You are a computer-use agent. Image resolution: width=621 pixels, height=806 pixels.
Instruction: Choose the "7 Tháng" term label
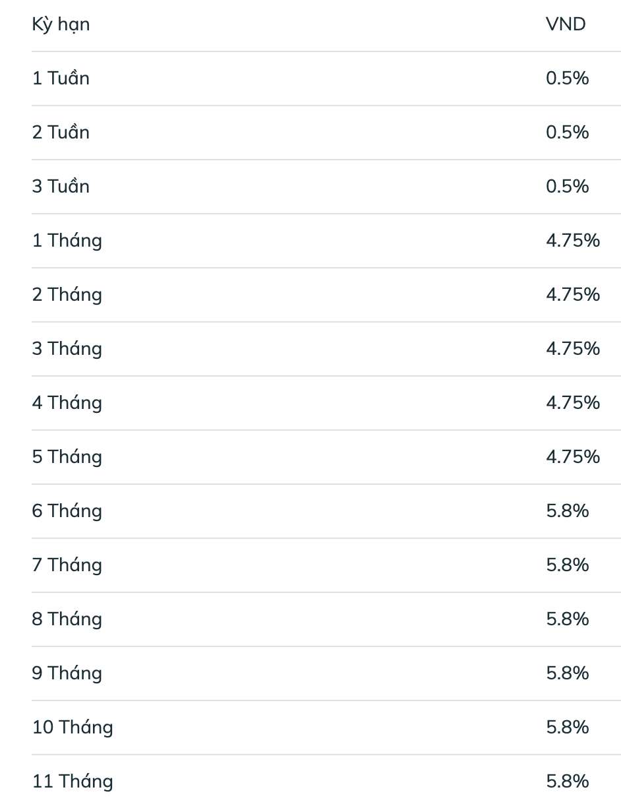(67, 565)
